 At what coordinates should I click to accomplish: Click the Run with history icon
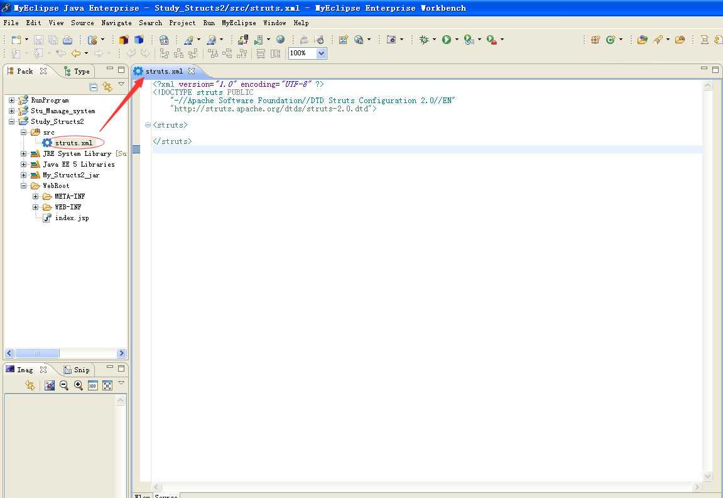point(469,40)
